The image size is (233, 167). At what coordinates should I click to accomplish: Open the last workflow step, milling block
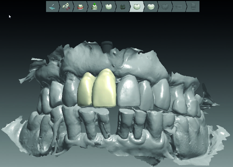(x=193, y=7)
